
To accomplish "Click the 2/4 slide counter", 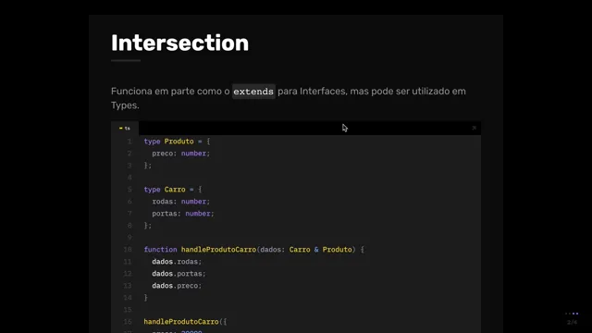I will point(572,323).
